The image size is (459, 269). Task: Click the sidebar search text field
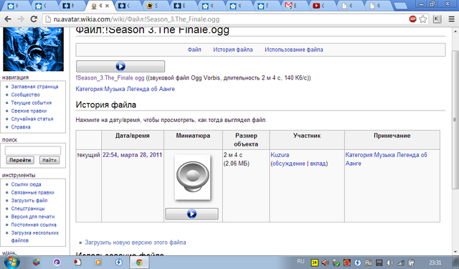coord(33,151)
